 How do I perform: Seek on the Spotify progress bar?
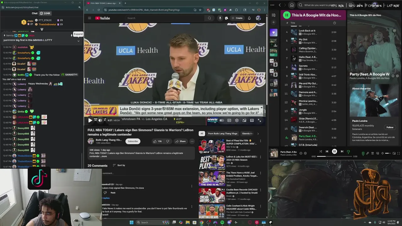click(x=334, y=156)
